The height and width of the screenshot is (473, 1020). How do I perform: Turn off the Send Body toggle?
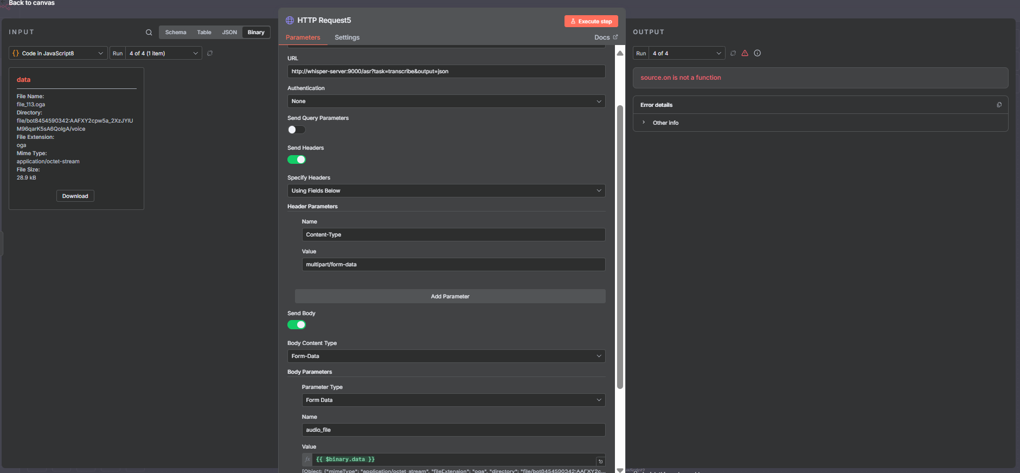coord(297,325)
